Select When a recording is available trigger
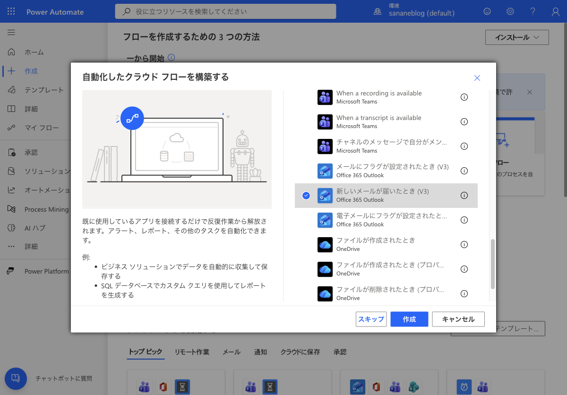567x395 pixels. pyautogui.click(x=386, y=97)
